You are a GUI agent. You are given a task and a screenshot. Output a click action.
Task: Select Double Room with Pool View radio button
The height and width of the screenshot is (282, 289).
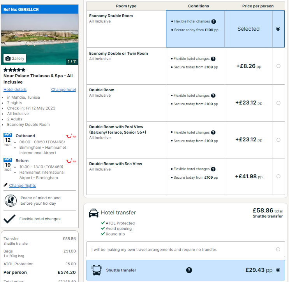tap(278, 140)
